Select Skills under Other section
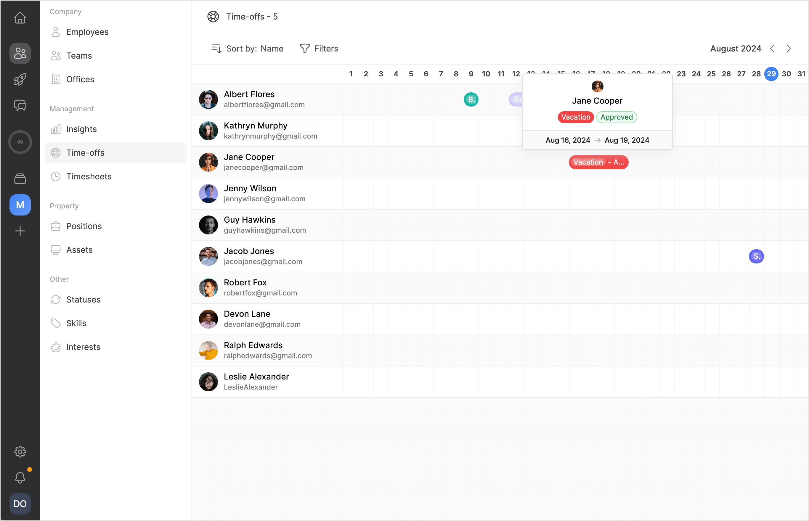The width and height of the screenshot is (809, 521). click(76, 323)
